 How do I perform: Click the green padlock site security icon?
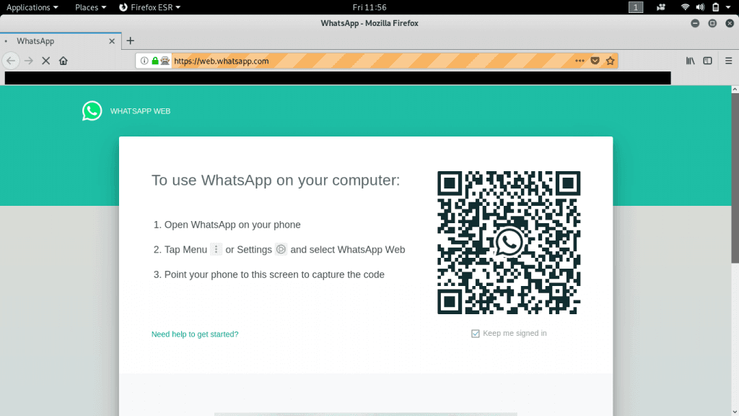pos(155,61)
